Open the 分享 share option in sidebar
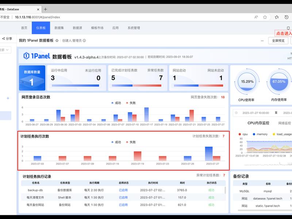This screenshot has height=219, width=292. tap(7, 39)
